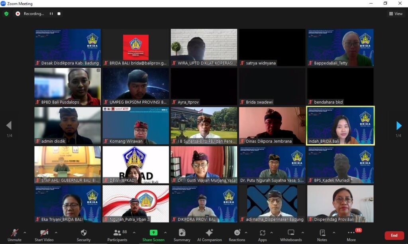Open video options arrow next to Start Video

point(56,232)
